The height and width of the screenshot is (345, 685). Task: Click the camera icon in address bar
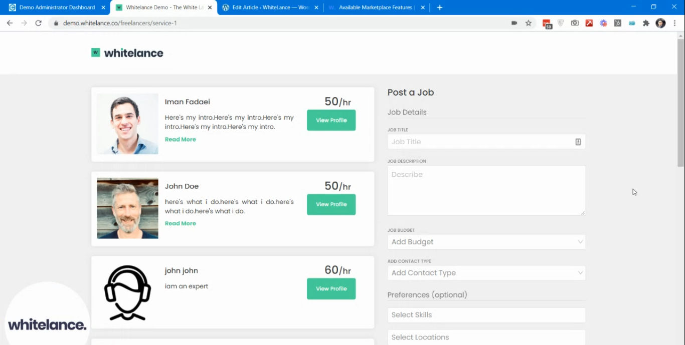pyautogui.click(x=514, y=23)
